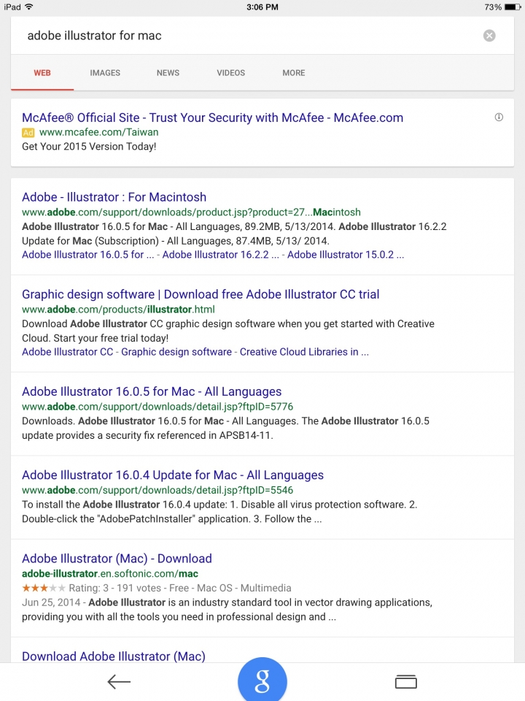Switch to the VIDEOS tab
The image size is (525, 701).
231,73
